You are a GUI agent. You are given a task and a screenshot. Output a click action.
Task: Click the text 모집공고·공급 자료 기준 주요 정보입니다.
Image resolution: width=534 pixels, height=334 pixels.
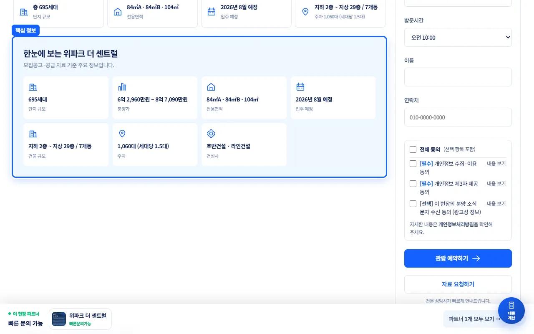(x=69, y=65)
